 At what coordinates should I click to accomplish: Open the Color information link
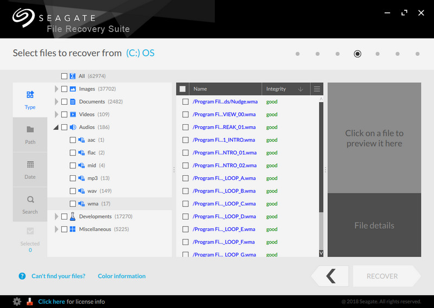click(122, 276)
